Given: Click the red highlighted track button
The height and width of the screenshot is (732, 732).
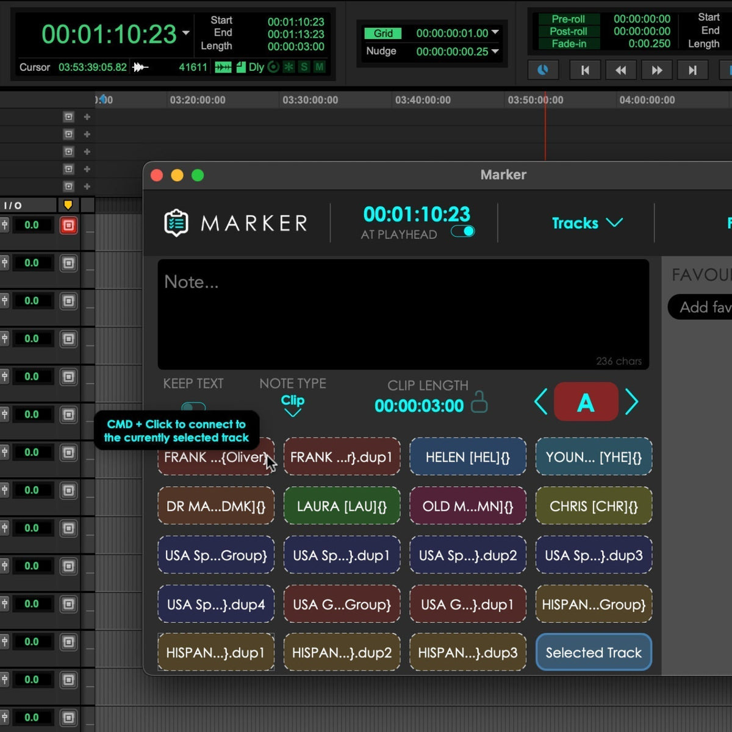Looking at the screenshot, I should pyautogui.click(x=68, y=225).
